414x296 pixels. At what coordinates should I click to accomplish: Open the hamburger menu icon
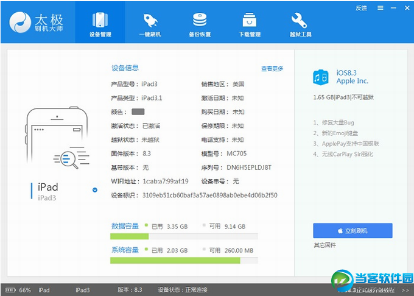point(380,8)
